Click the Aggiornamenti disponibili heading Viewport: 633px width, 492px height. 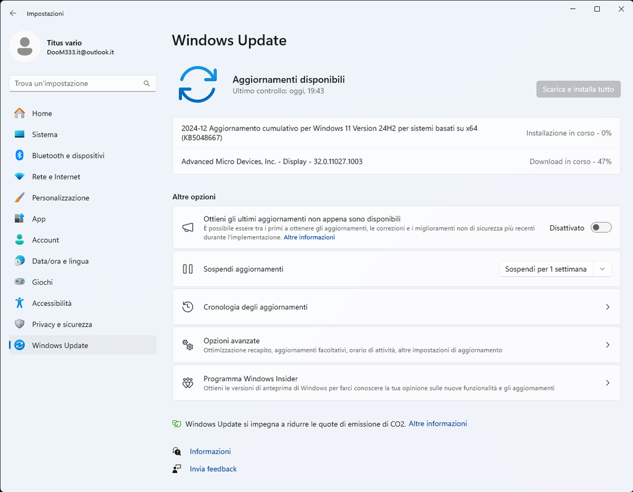289,79
